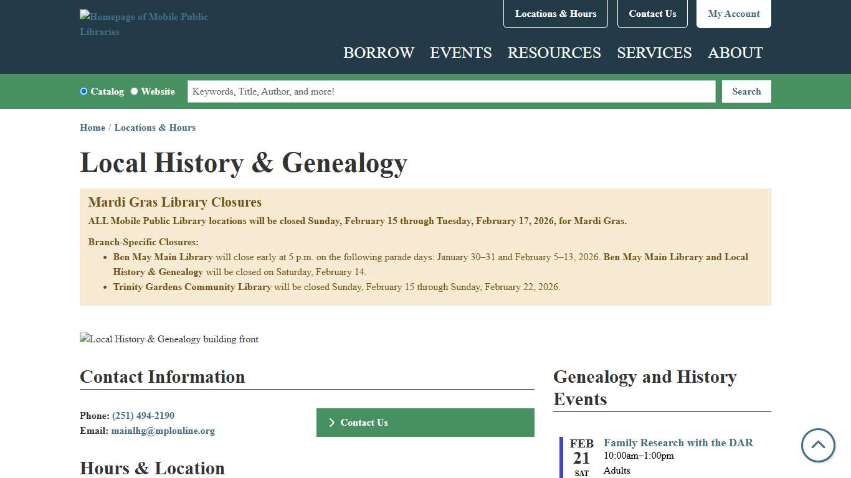The height and width of the screenshot is (478, 851).
Task: Open the SERVICES menu
Action: 654,53
